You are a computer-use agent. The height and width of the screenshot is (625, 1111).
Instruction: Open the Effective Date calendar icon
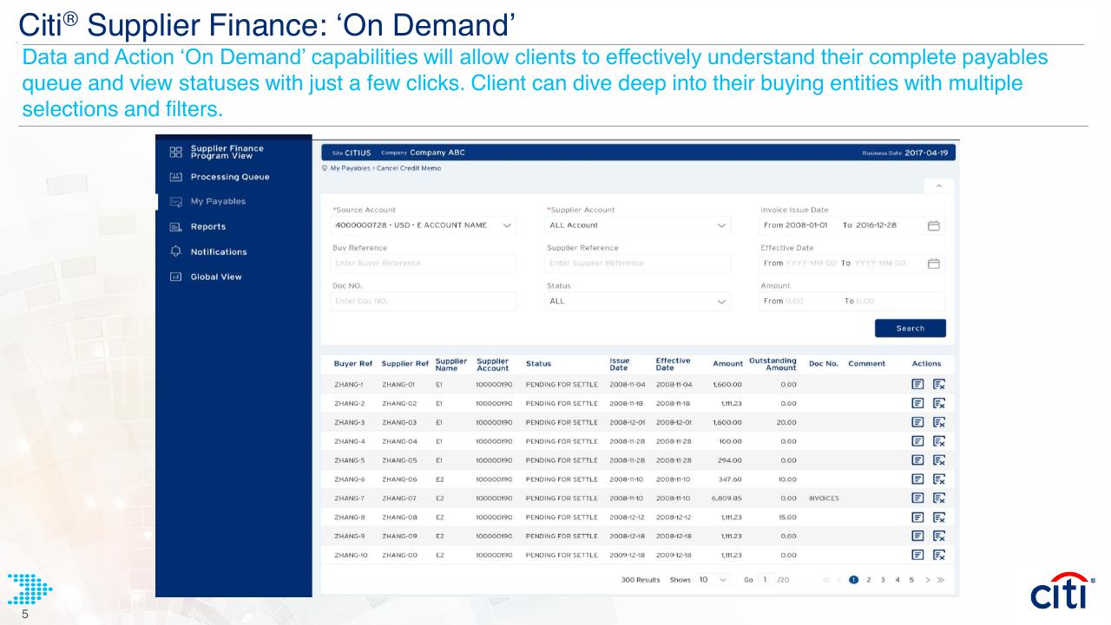pos(933,264)
